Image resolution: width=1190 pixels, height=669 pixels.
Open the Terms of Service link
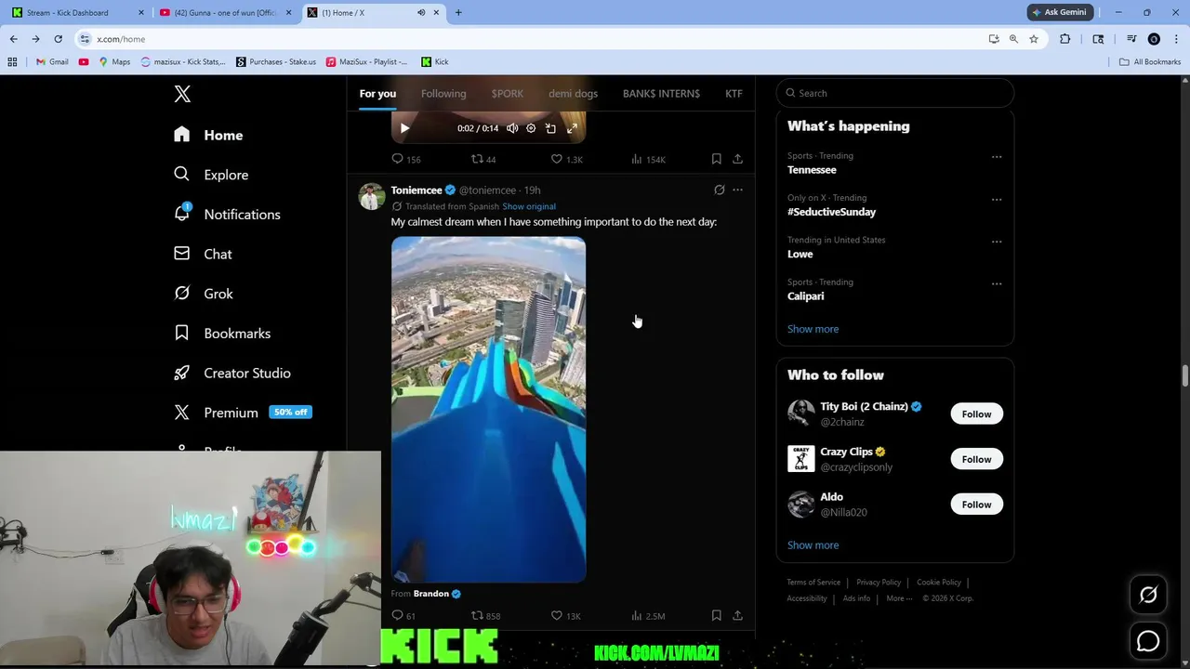pos(813,583)
